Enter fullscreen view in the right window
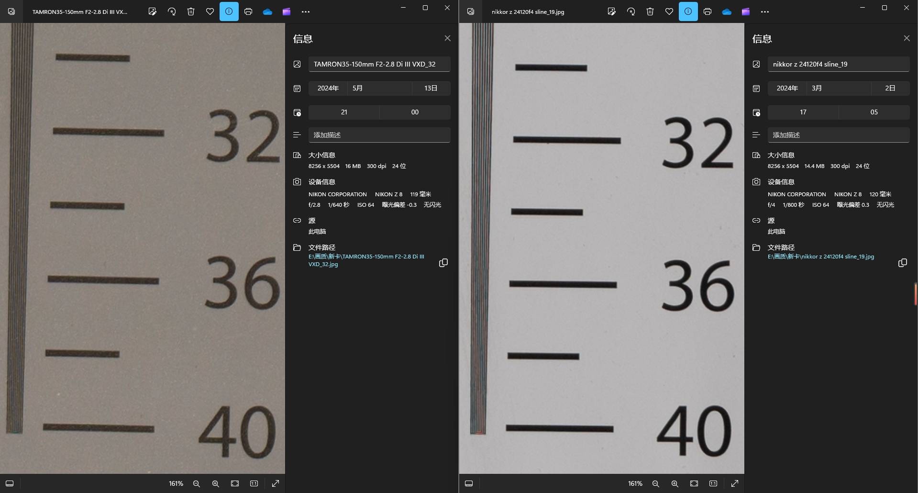The width and height of the screenshot is (918, 493). (735, 483)
